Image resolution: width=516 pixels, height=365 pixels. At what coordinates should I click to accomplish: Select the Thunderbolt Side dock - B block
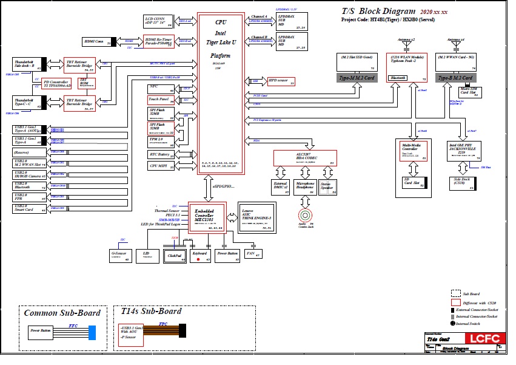[28, 64]
